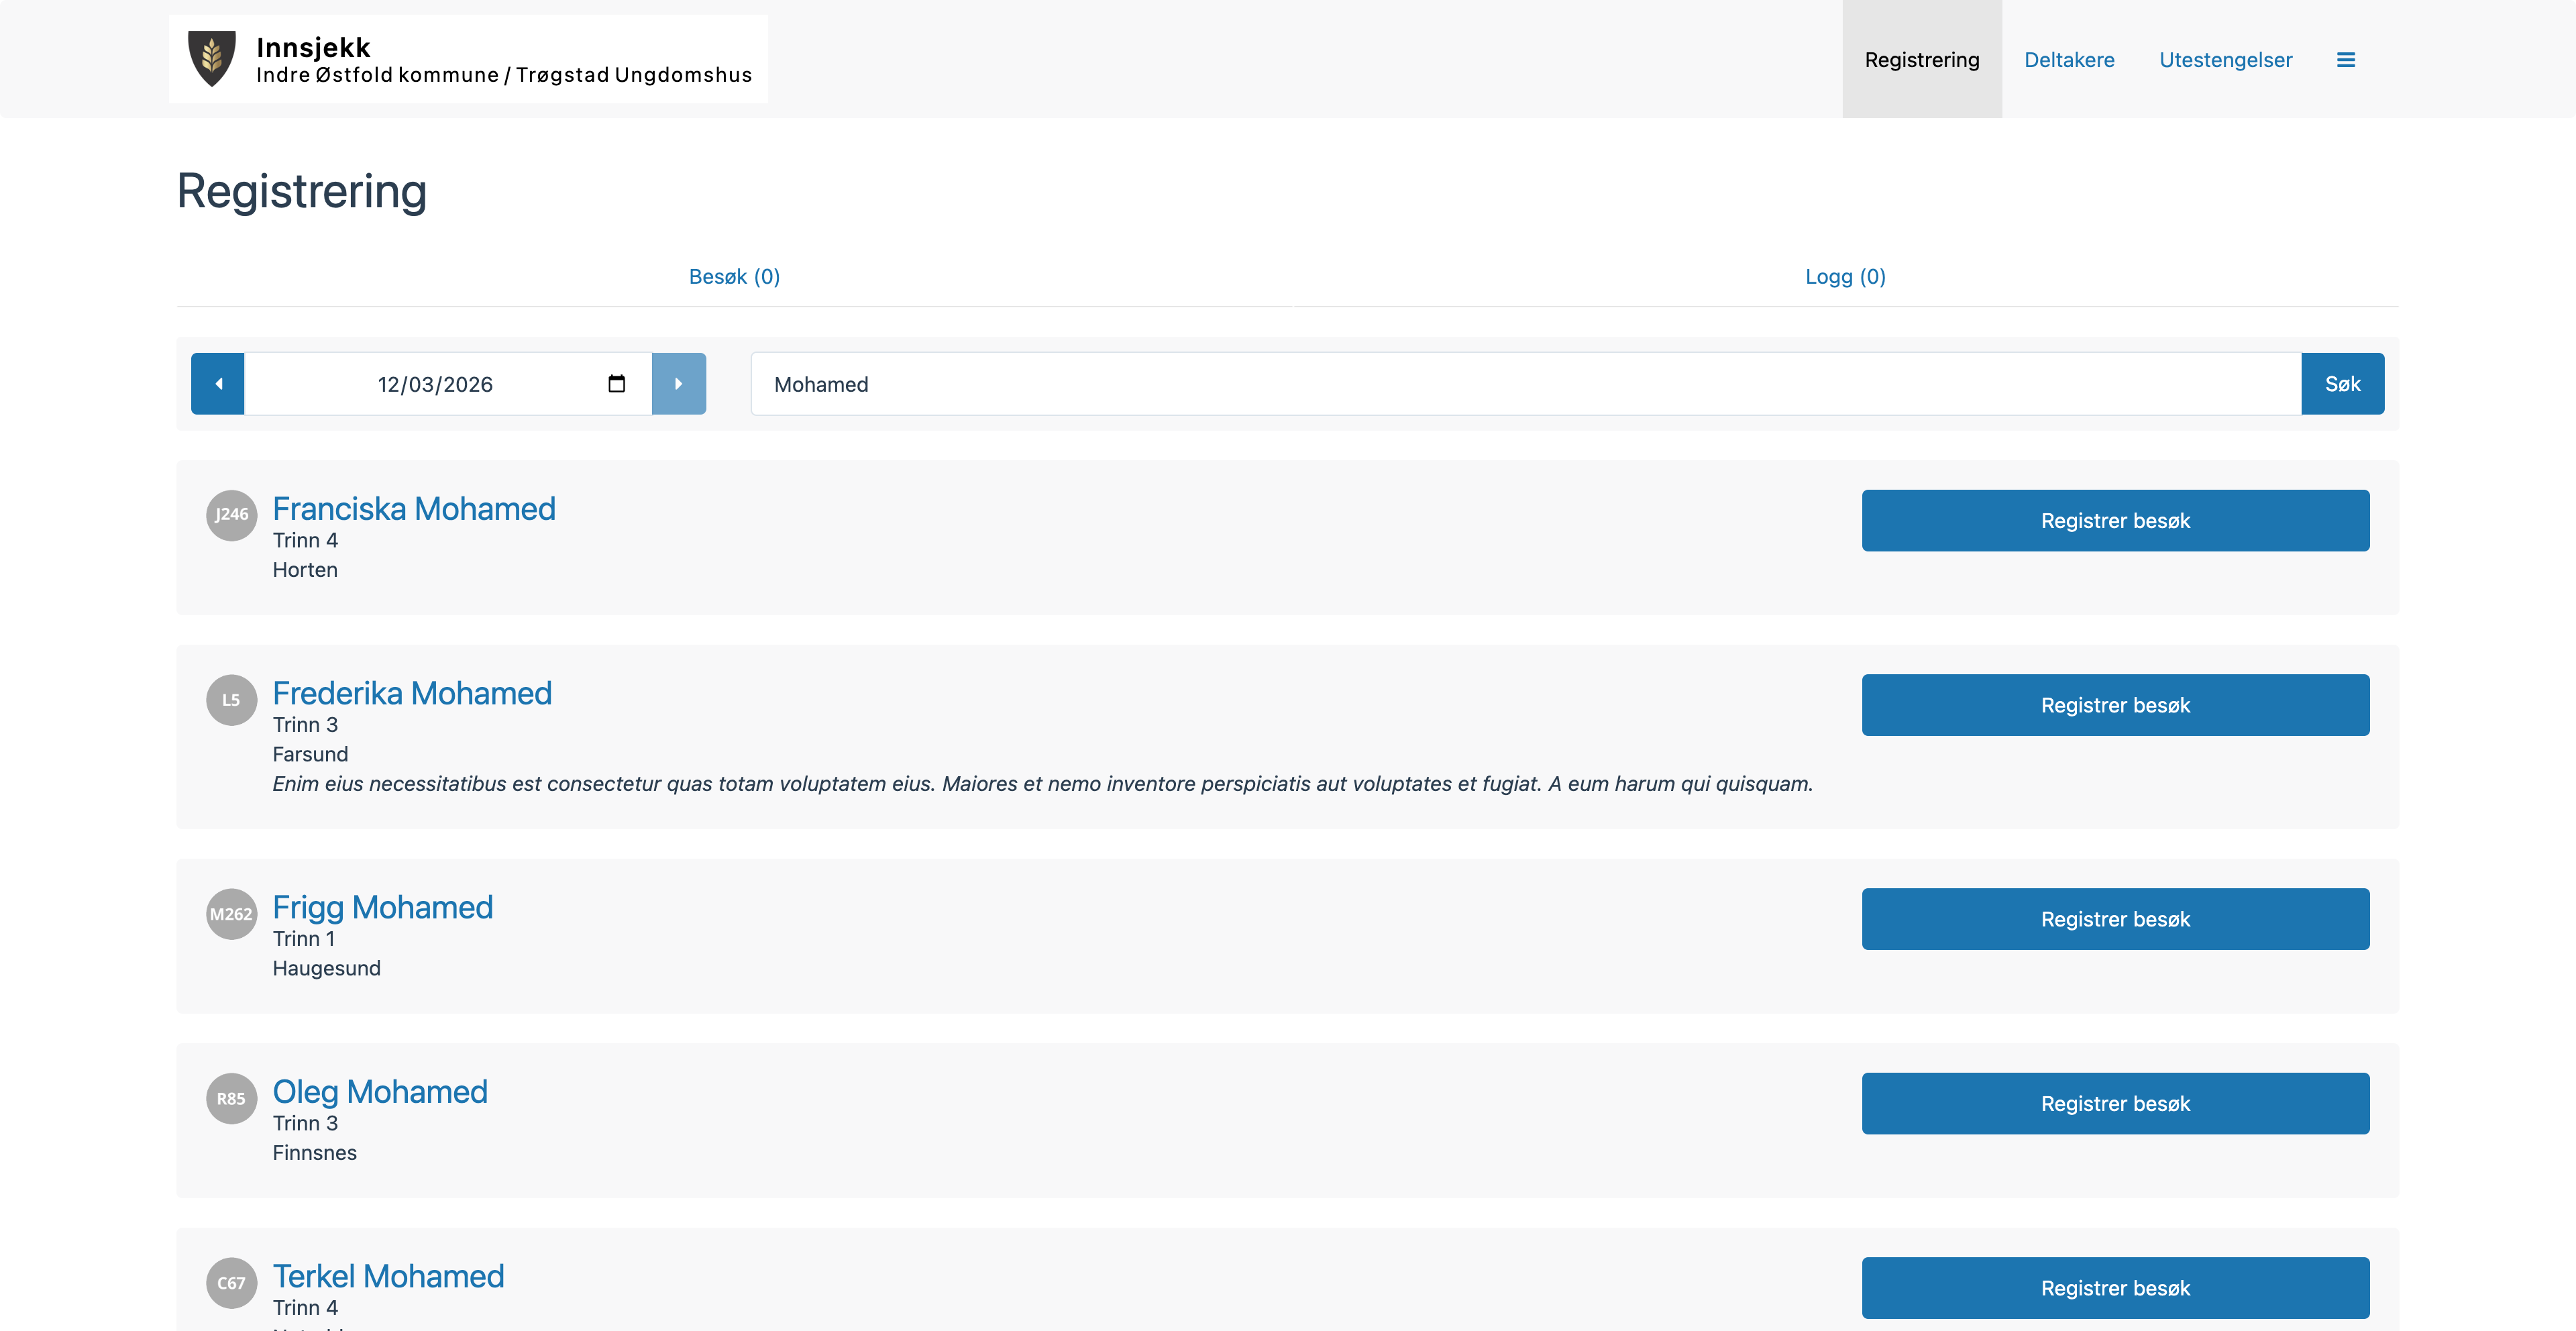This screenshot has width=2576, height=1331.
Task: Click the J246 avatar badge
Action: pos(231,515)
